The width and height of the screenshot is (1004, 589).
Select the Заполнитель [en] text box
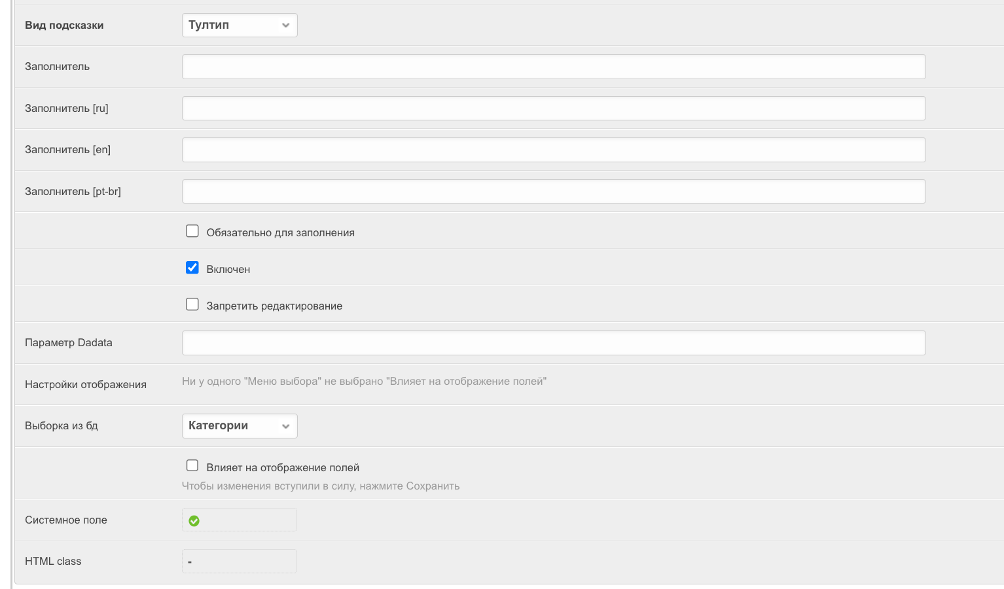coord(553,150)
